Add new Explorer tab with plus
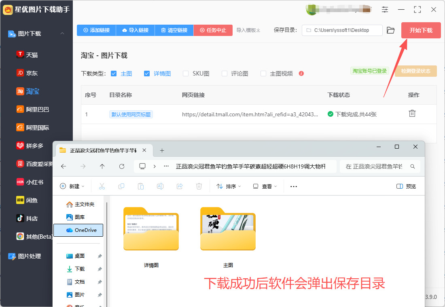The image size is (445, 307). pyautogui.click(x=162, y=150)
